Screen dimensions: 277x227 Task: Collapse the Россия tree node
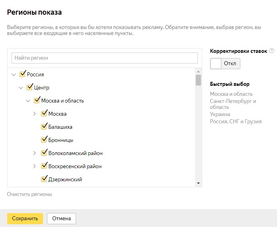coord(14,75)
